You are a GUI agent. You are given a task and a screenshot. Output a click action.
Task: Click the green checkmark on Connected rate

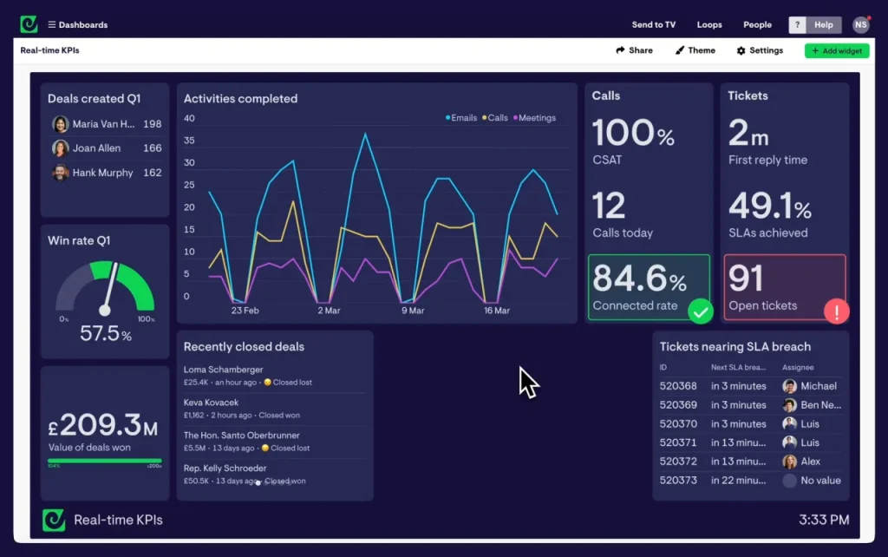click(x=701, y=311)
